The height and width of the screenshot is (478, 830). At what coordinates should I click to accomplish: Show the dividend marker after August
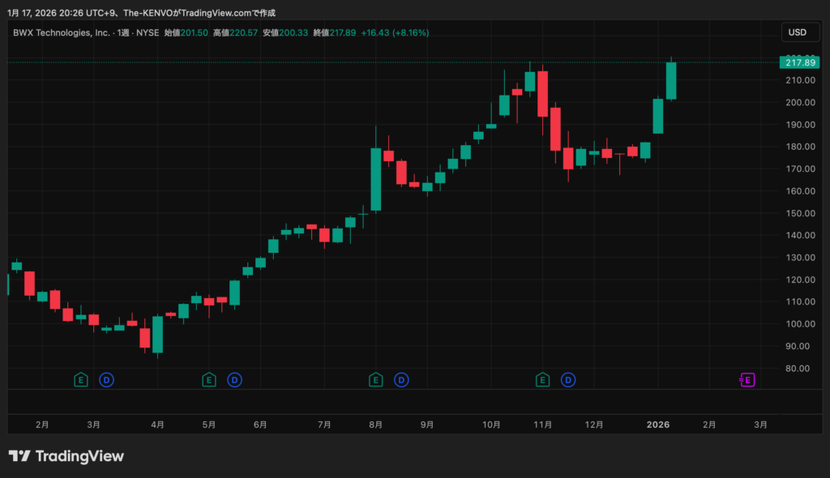point(401,379)
